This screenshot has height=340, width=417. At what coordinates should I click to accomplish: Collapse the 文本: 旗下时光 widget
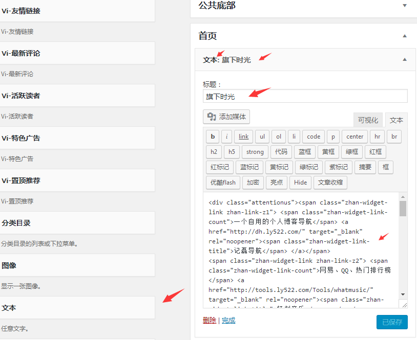[404, 59]
